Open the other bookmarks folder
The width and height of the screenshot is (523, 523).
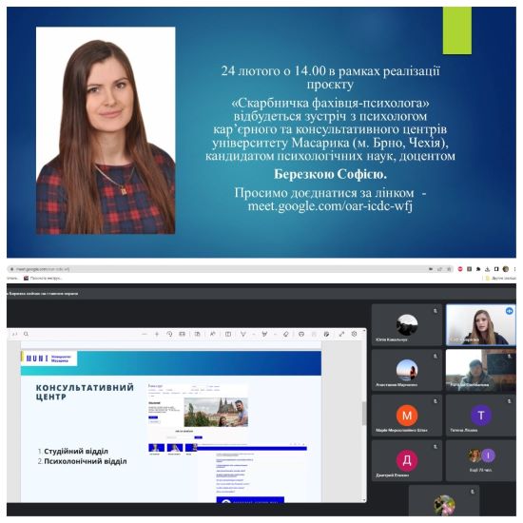pyautogui.click(x=500, y=278)
